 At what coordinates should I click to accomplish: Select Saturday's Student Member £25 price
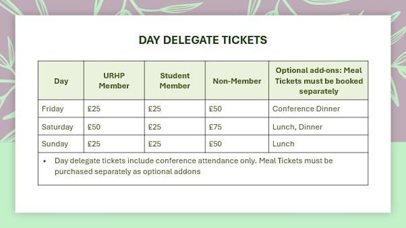coord(155,127)
